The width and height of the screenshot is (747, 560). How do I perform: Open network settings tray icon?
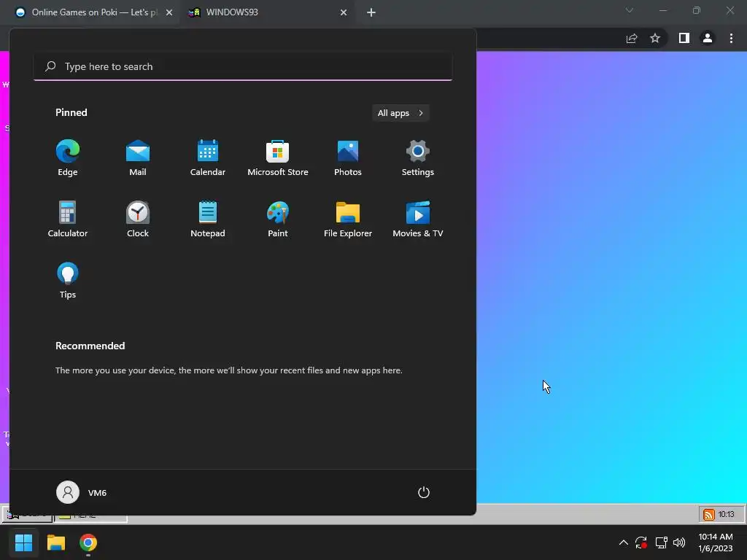tap(661, 542)
